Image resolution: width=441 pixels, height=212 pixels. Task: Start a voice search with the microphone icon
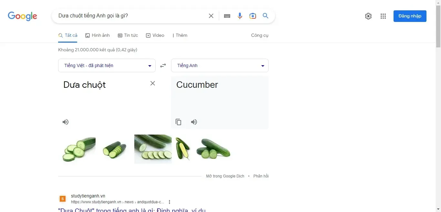tap(240, 15)
